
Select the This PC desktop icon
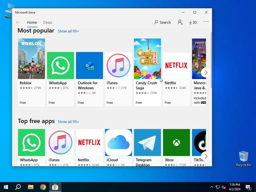pos(8,10)
